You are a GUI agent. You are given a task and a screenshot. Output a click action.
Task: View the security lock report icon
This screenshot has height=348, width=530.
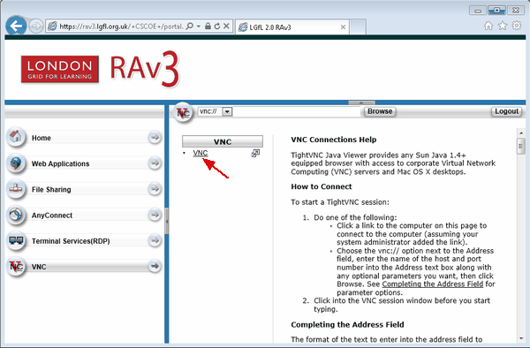pos(208,26)
